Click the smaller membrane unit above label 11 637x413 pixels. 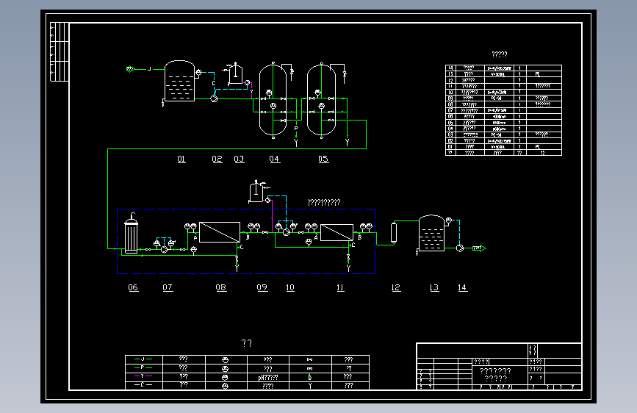point(337,232)
